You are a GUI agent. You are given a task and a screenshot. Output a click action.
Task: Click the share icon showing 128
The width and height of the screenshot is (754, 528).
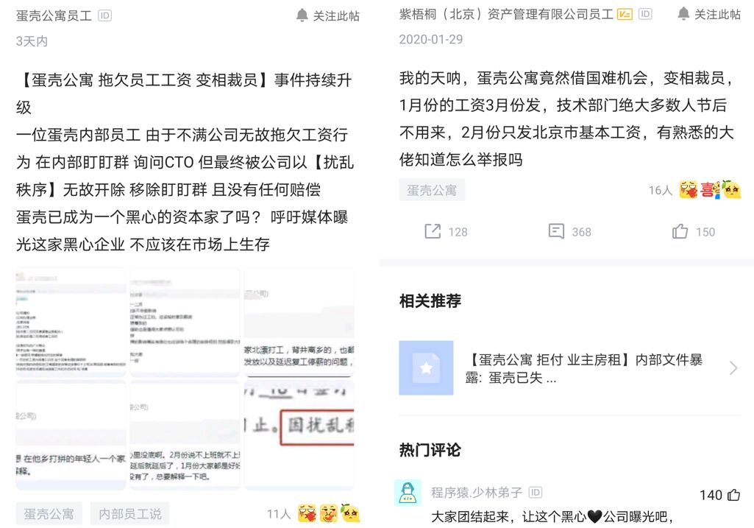(x=433, y=231)
